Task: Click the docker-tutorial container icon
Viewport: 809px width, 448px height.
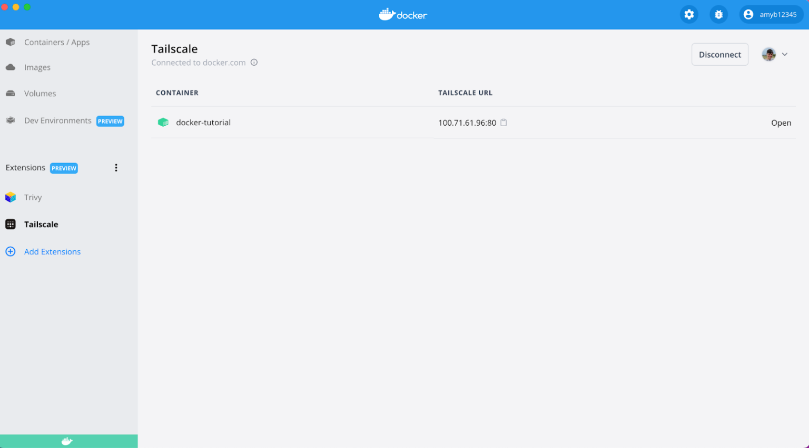Action: pos(163,122)
